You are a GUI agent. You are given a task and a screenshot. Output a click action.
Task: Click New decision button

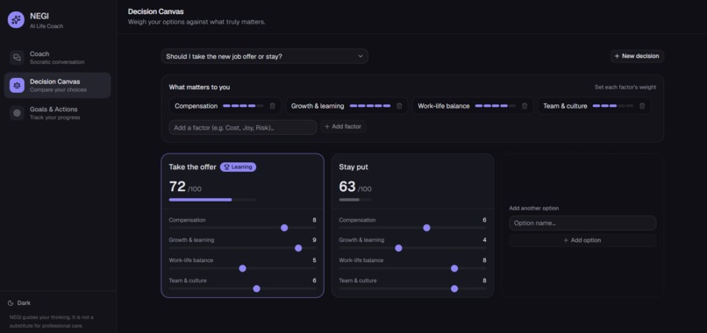637,56
